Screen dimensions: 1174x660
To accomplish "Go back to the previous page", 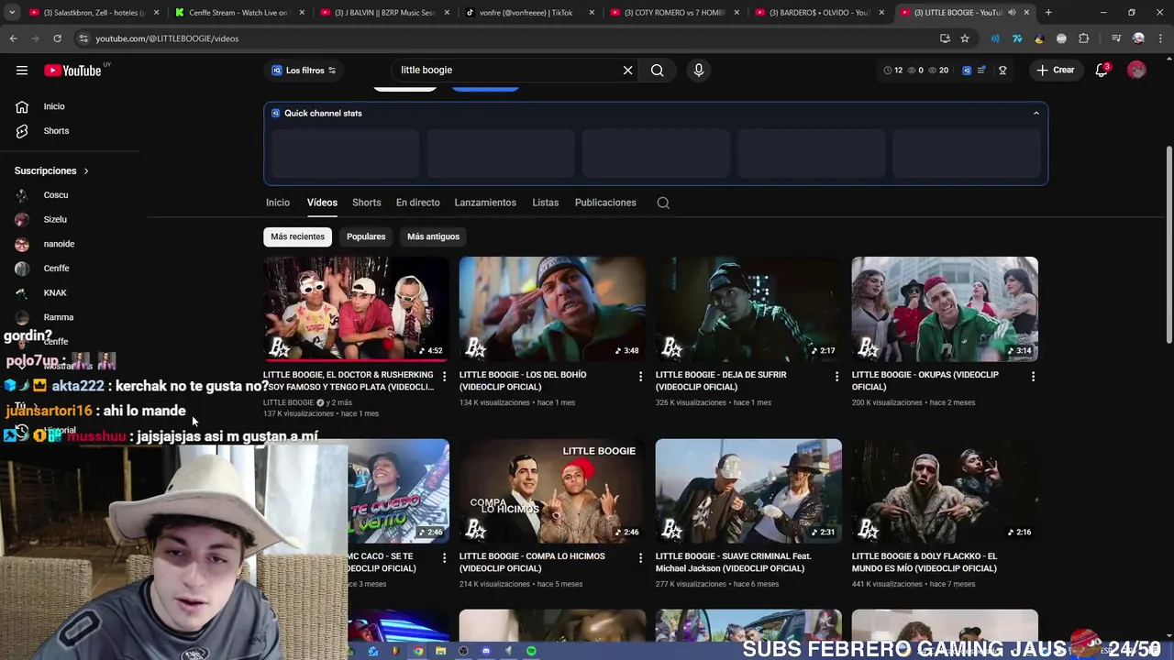I will 13,38.
